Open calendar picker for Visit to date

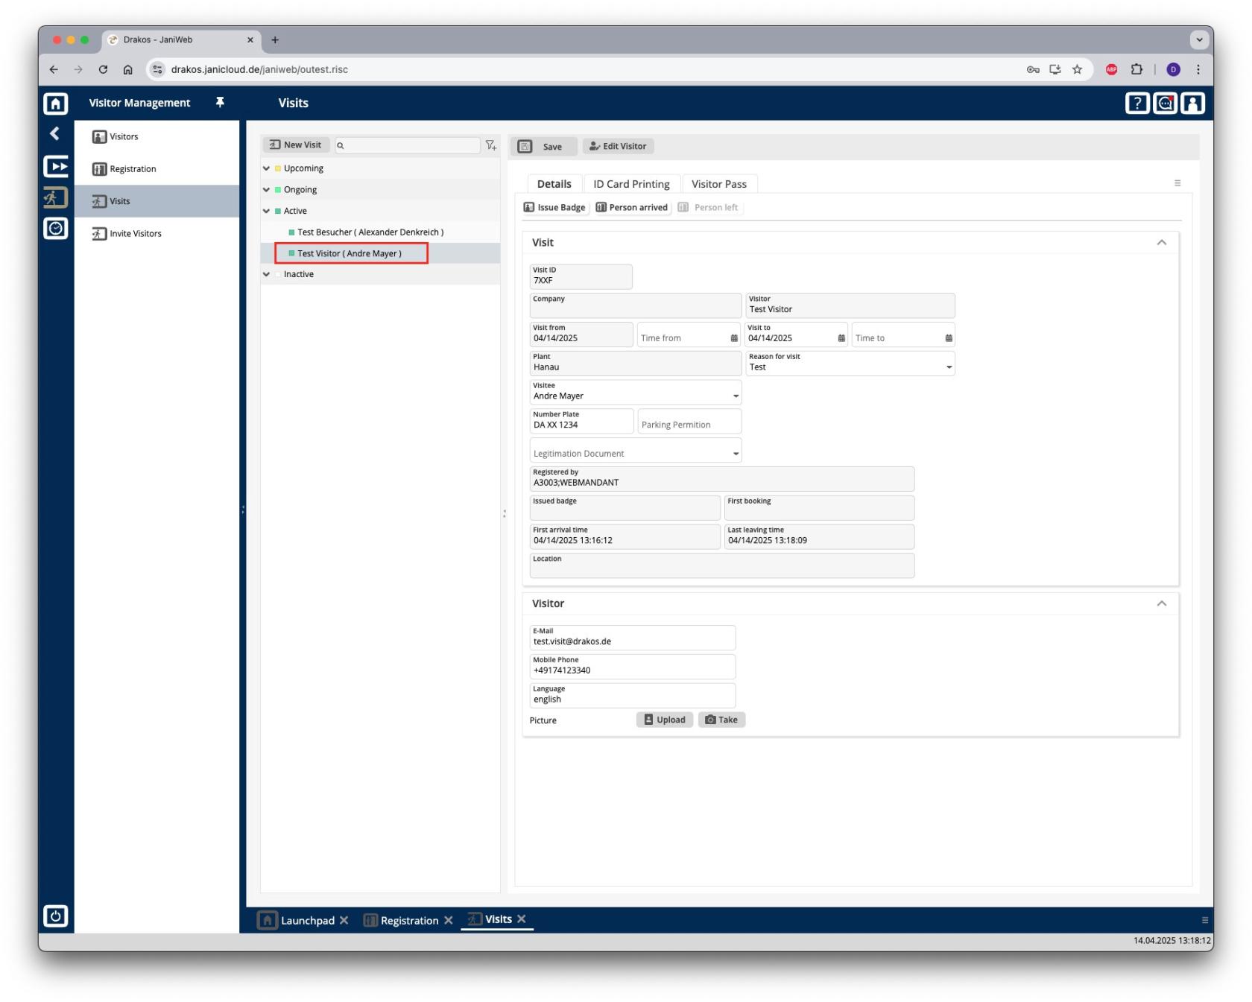coord(841,338)
